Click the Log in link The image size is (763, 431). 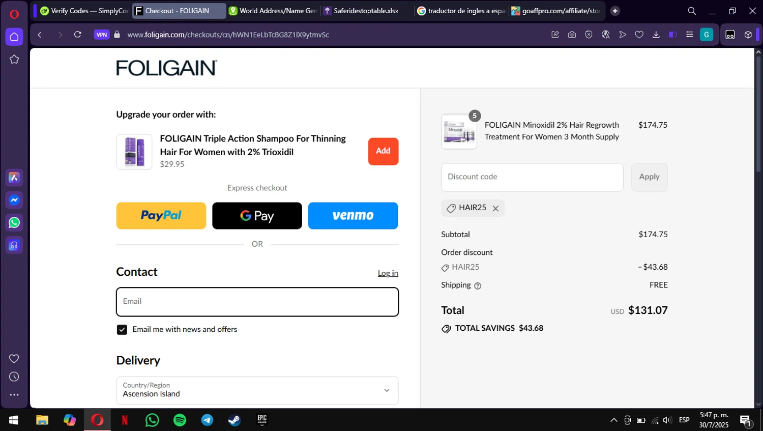point(388,273)
